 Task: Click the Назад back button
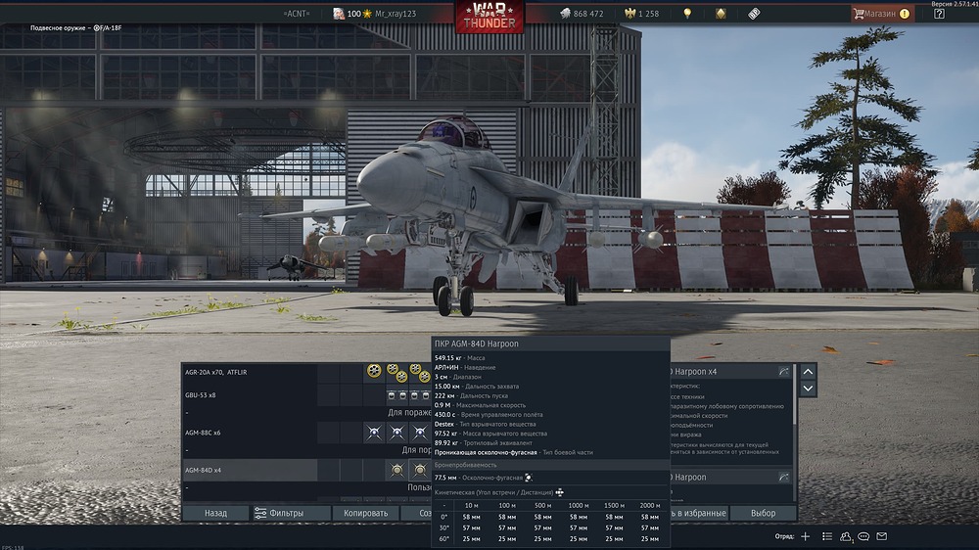216,513
